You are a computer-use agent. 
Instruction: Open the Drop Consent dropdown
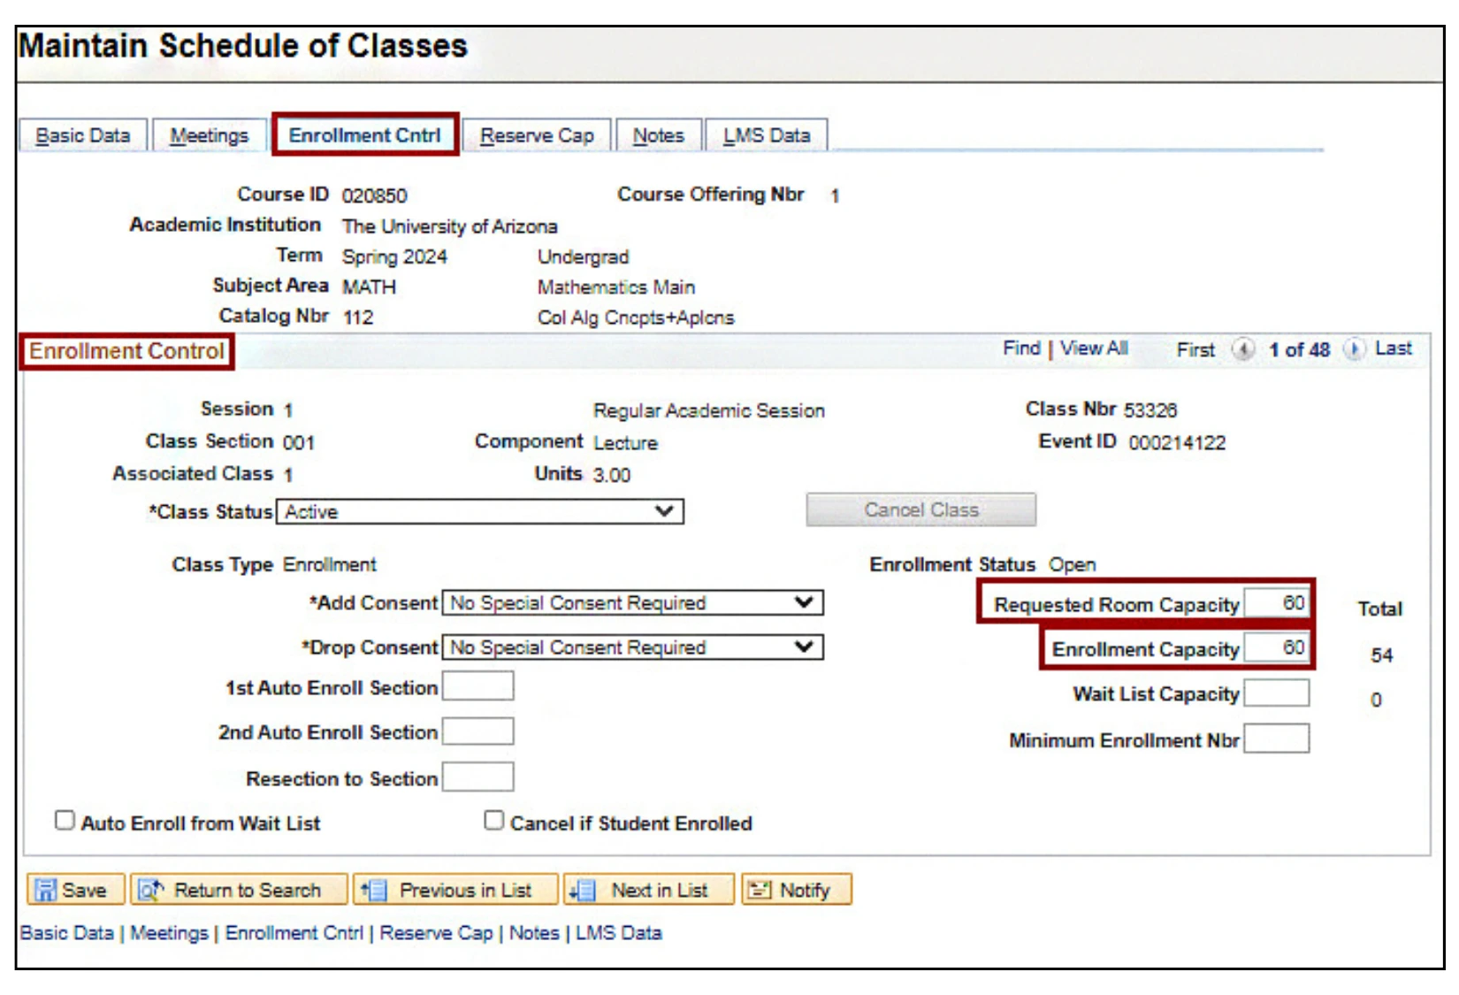point(633,647)
